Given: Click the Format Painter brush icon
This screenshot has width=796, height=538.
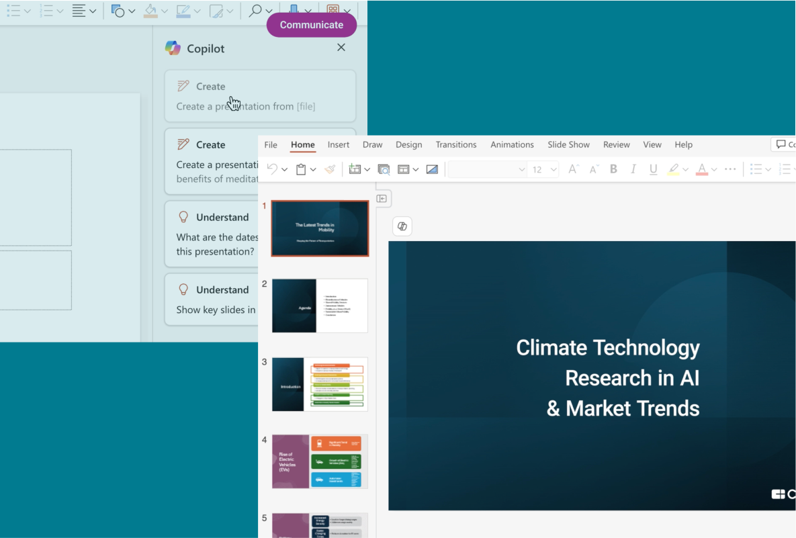Looking at the screenshot, I should pos(329,169).
